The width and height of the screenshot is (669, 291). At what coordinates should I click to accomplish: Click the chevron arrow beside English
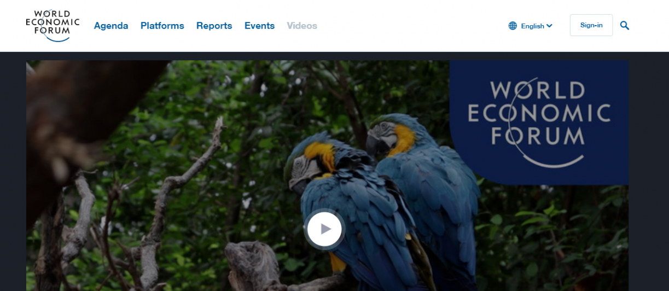pyautogui.click(x=549, y=26)
